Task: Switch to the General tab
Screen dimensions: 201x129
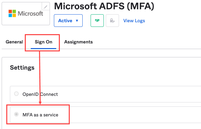Action: 14,42
